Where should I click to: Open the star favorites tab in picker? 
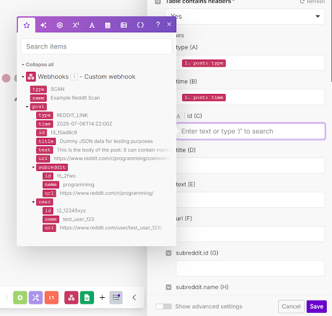click(x=27, y=25)
